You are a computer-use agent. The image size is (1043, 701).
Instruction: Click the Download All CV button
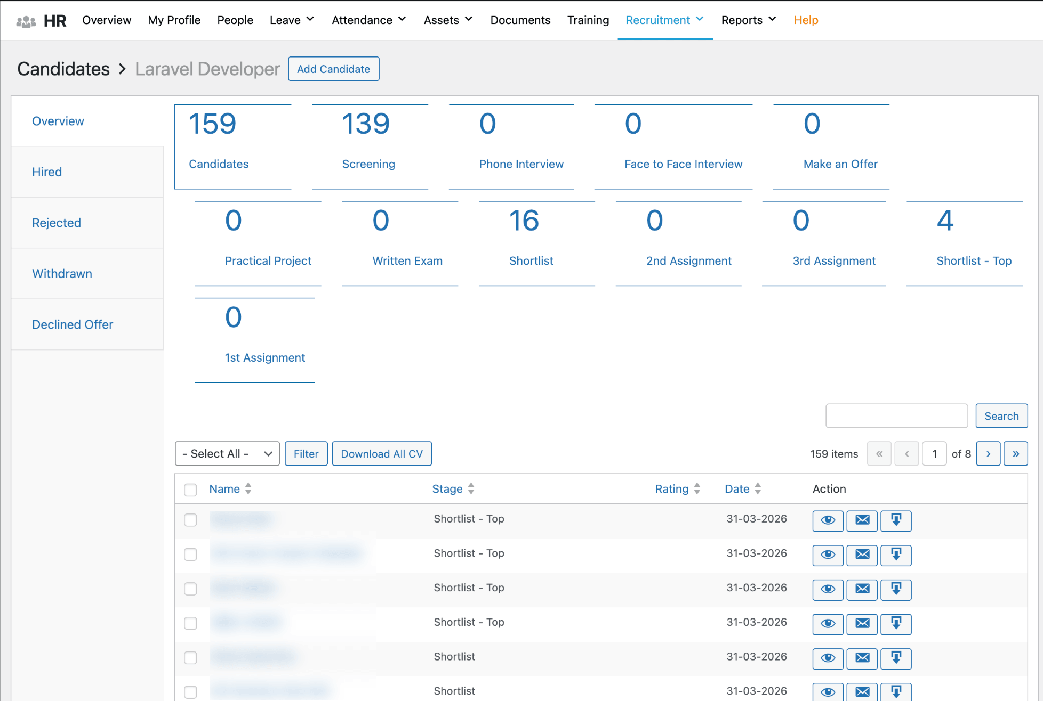tap(382, 453)
